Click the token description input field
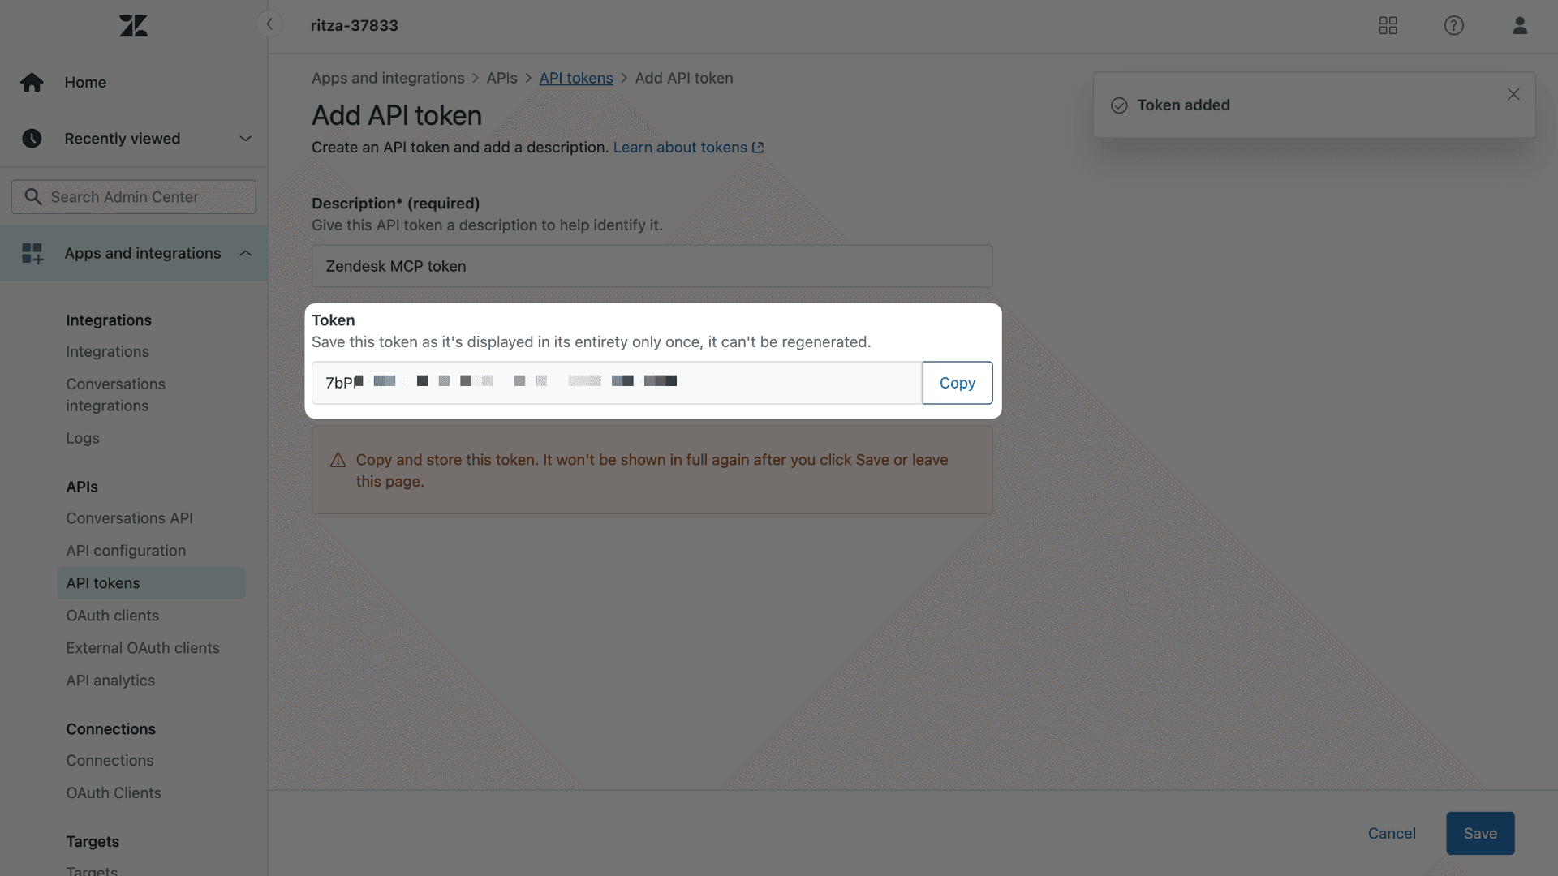1558x876 pixels. pyautogui.click(x=652, y=265)
